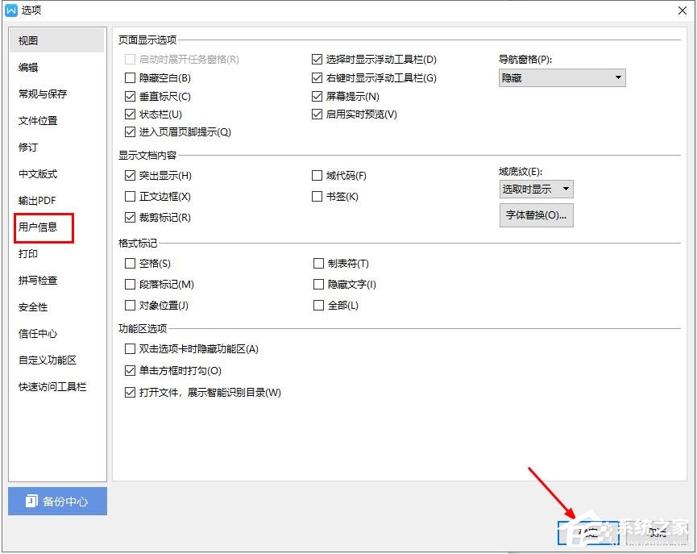Click the WPS Writer logo icon in title bar

[10, 10]
